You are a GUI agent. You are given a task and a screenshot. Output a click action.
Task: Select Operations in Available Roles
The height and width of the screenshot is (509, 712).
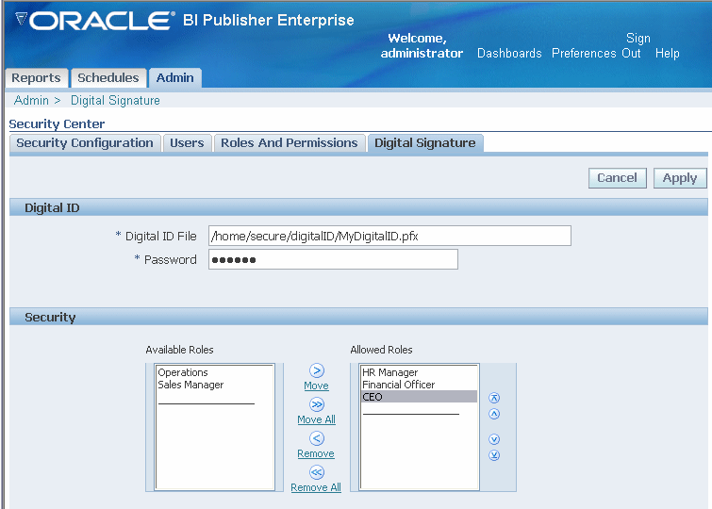214,372
